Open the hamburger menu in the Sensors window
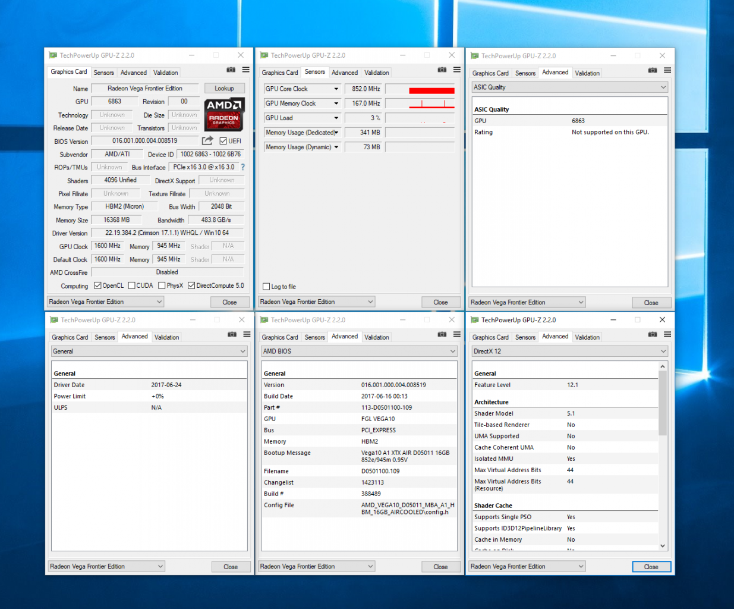 coord(457,70)
